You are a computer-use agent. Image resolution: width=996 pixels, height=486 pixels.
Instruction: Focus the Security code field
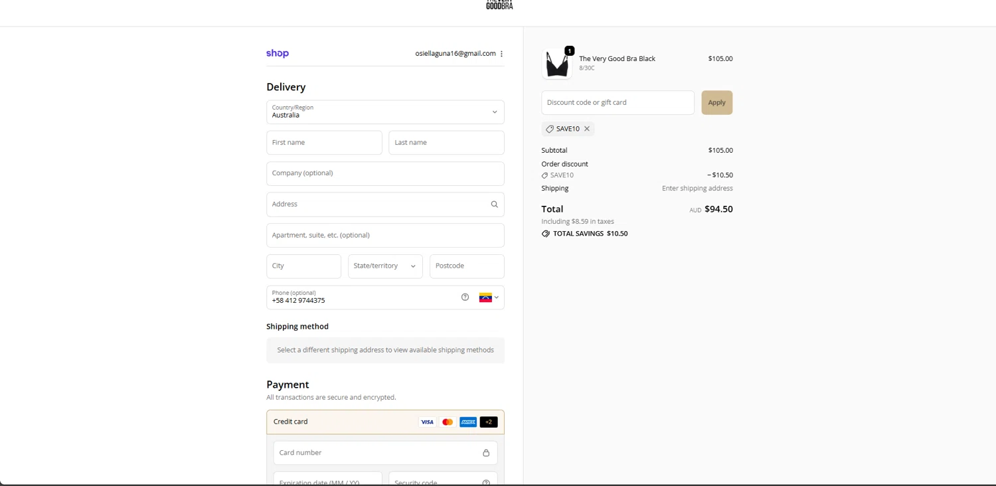[x=443, y=479]
